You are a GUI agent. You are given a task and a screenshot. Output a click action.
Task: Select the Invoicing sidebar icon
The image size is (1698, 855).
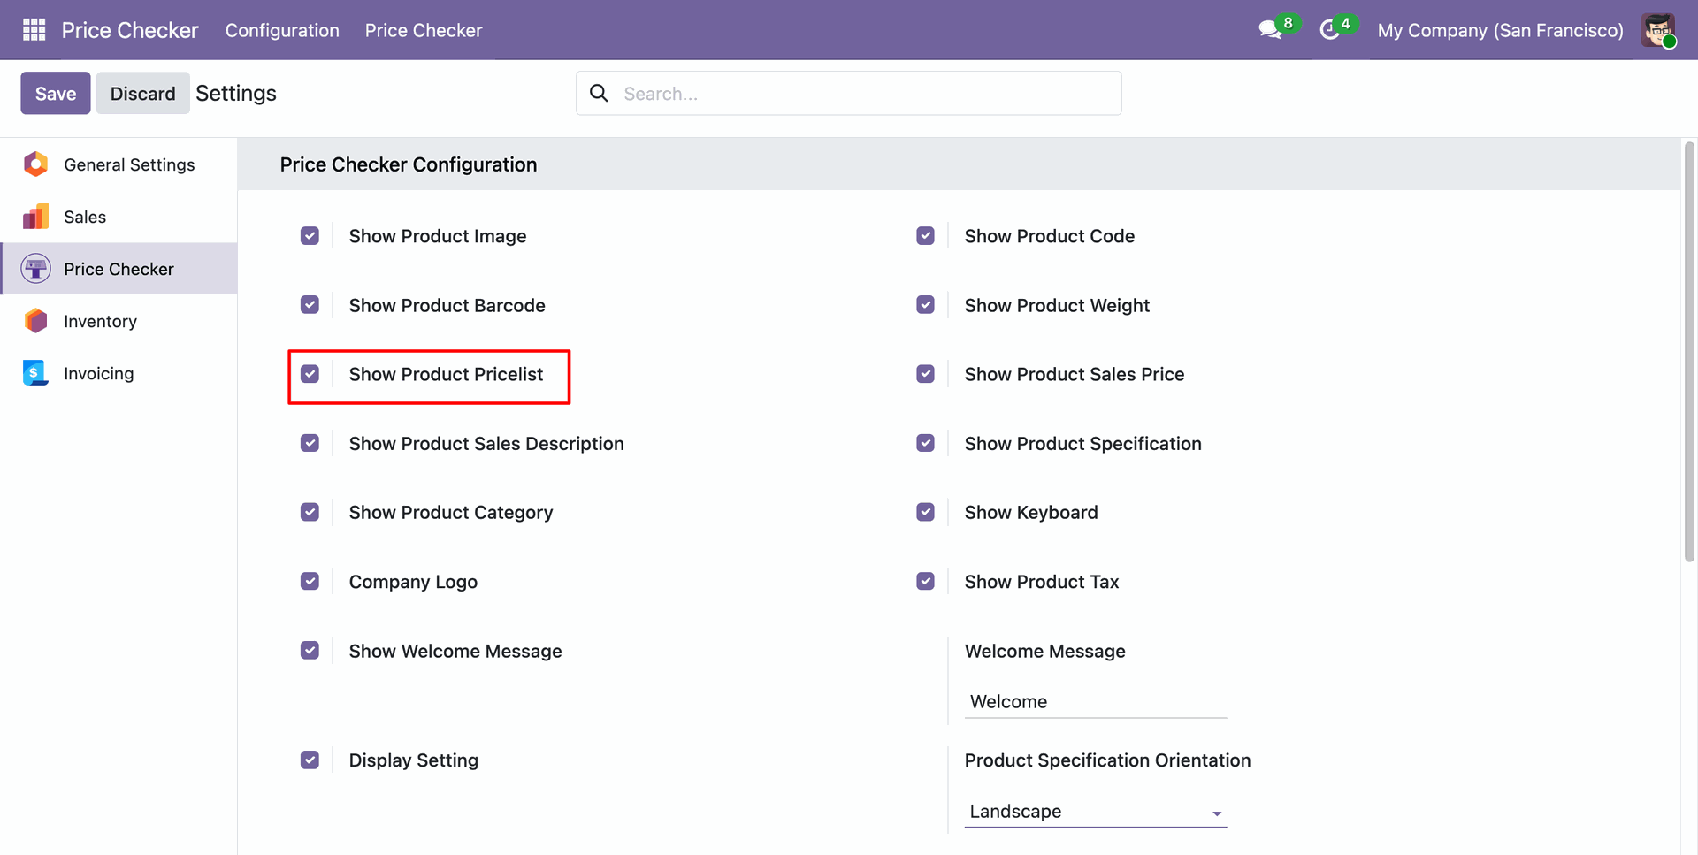pyautogui.click(x=35, y=373)
